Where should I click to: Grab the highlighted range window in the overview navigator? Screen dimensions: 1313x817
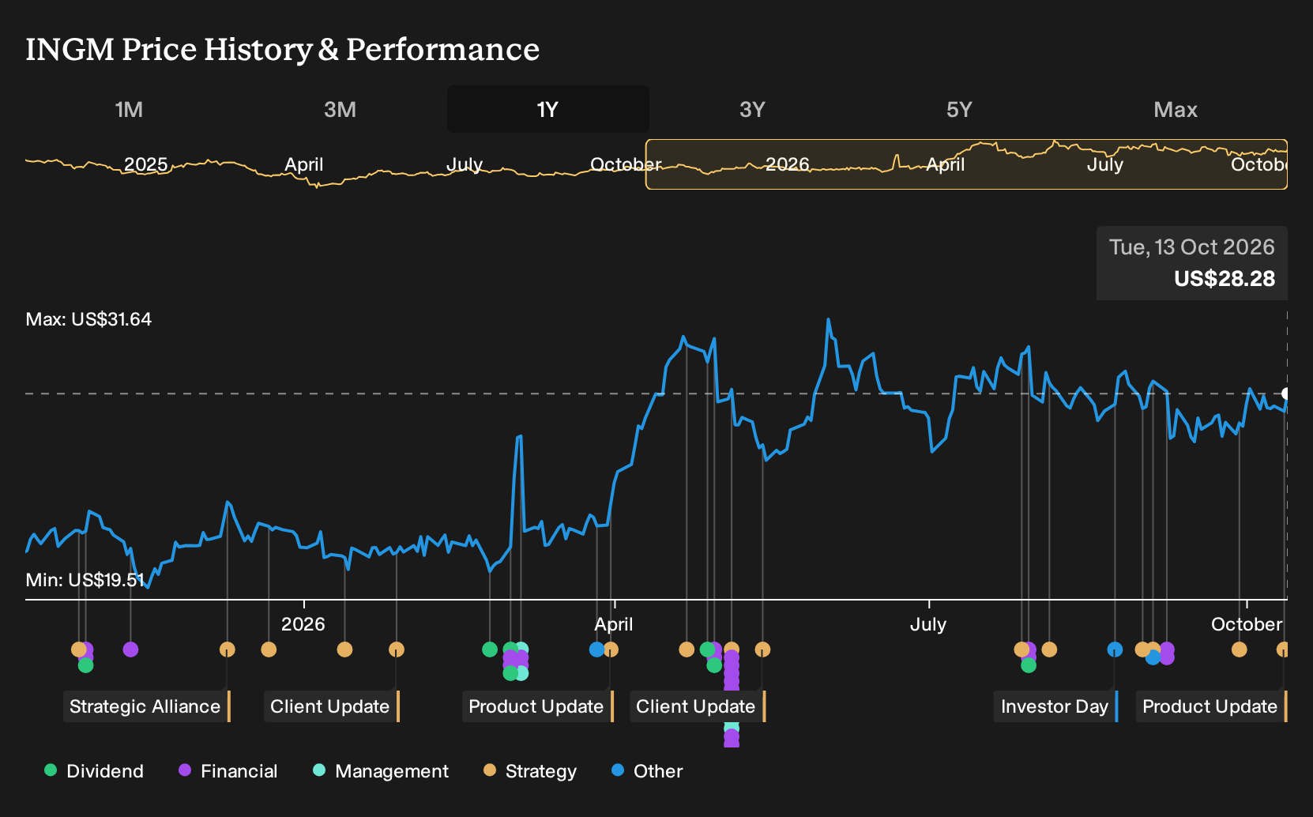966,164
